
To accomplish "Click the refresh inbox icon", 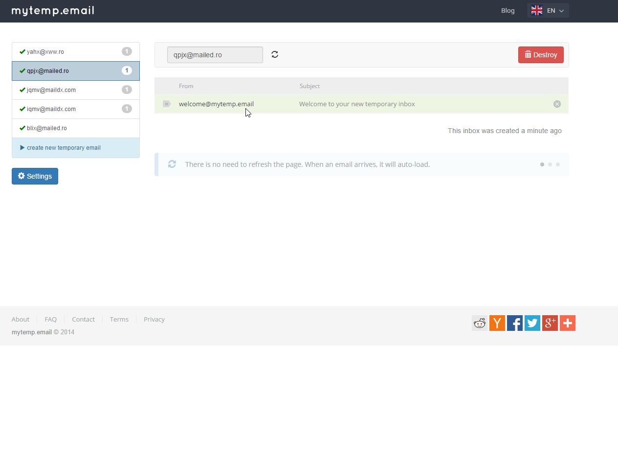I will pyautogui.click(x=275, y=54).
